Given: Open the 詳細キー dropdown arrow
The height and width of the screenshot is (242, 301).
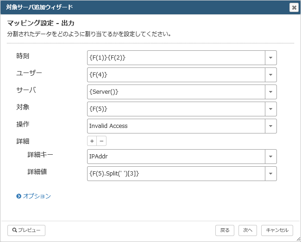Looking at the screenshot, I should (x=271, y=157).
